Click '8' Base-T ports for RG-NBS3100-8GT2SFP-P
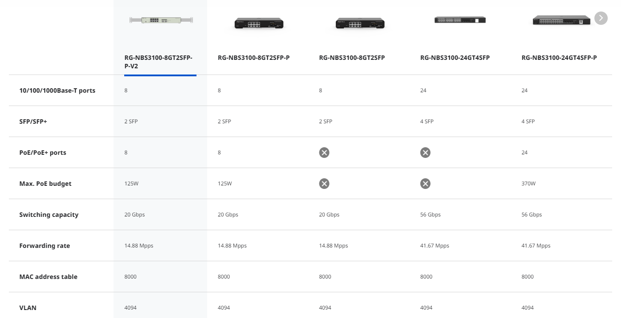The height and width of the screenshot is (318, 621). pos(219,90)
